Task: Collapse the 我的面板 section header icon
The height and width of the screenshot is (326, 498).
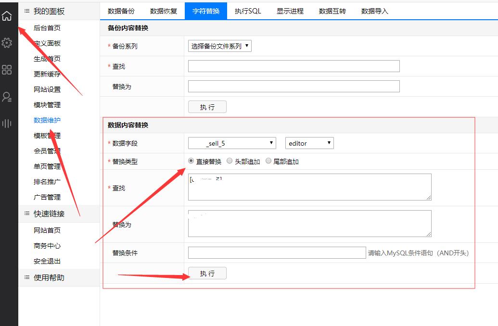Action: pos(26,11)
